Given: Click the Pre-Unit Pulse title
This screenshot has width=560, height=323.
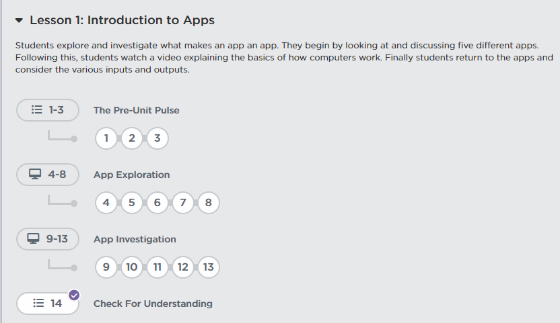Looking at the screenshot, I should click(136, 110).
